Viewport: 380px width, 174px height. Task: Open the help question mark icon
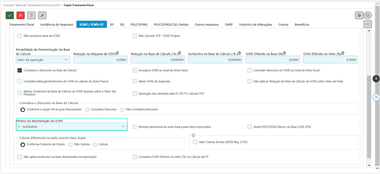[x=31, y=15]
